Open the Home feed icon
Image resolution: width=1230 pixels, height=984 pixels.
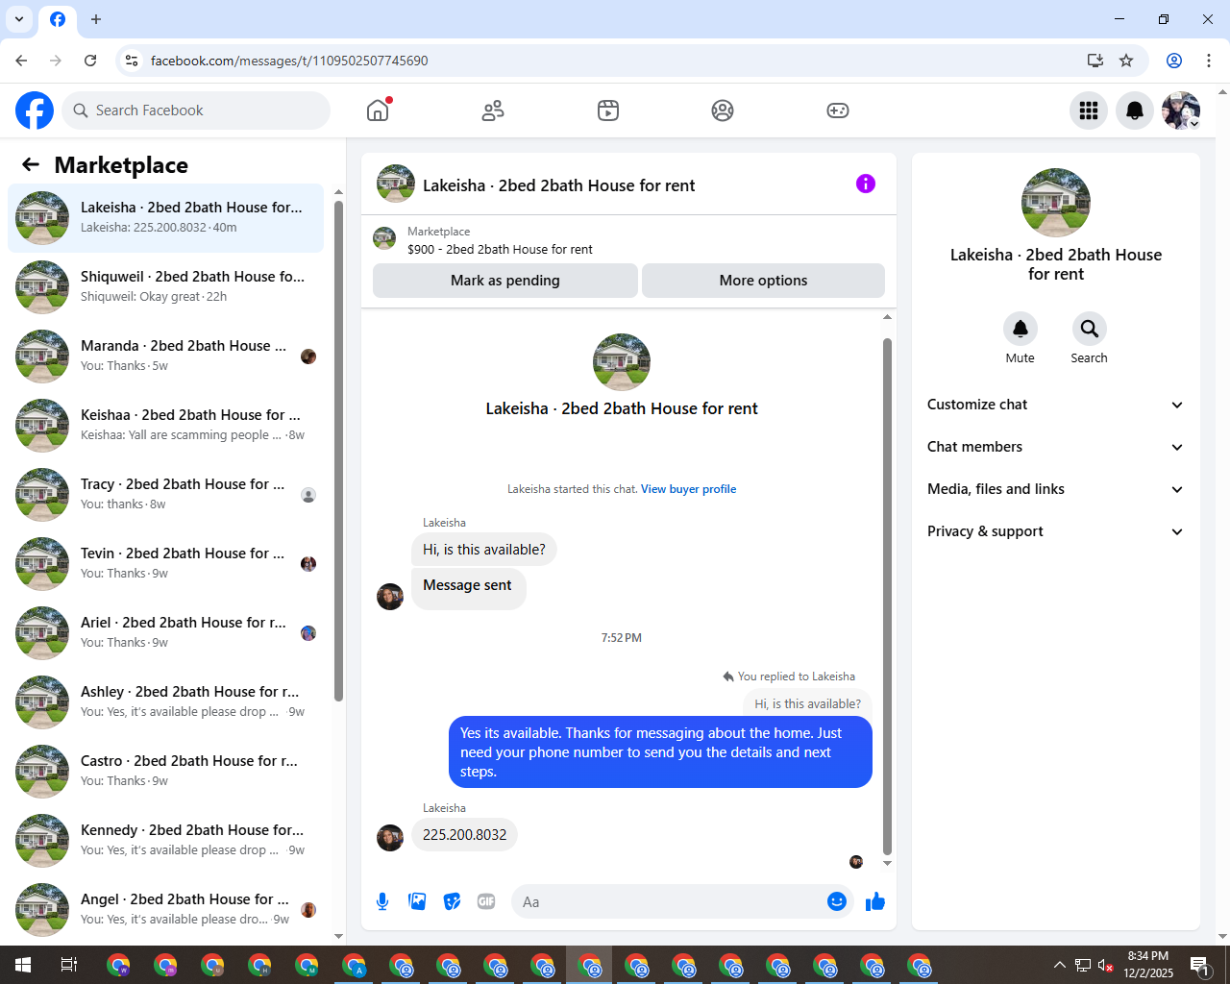click(378, 111)
